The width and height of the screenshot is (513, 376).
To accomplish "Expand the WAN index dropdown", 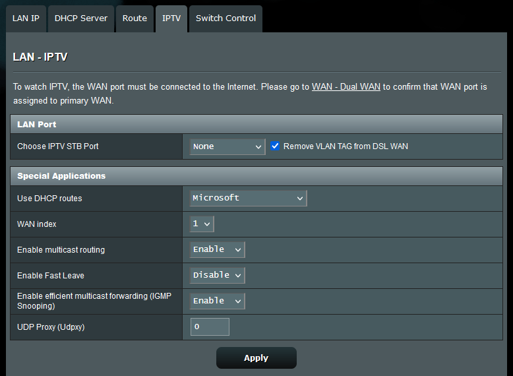I will (202, 224).
